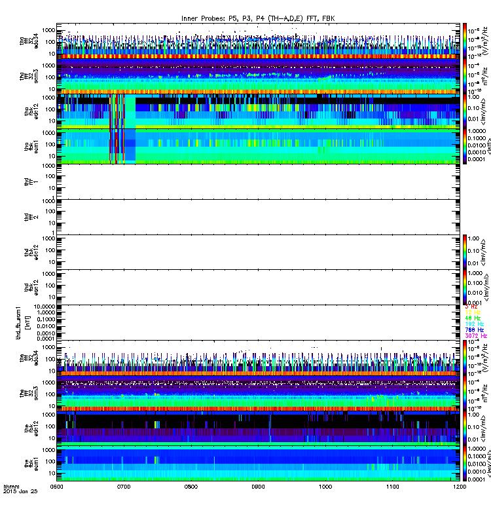Click inside the empty thd fff 1 panel
Image resolution: width=491 pixels, height=524 pixels.
(258, 181)
